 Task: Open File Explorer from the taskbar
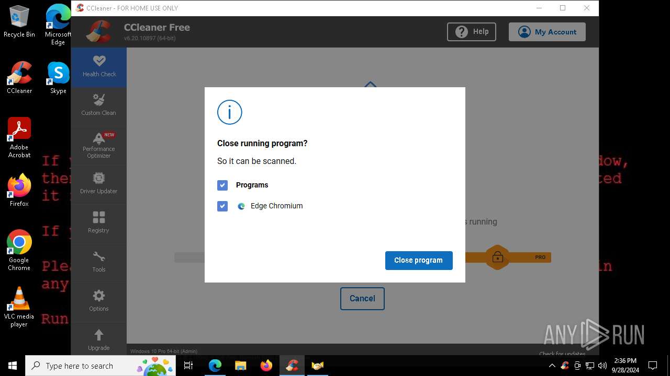point(241,366)
